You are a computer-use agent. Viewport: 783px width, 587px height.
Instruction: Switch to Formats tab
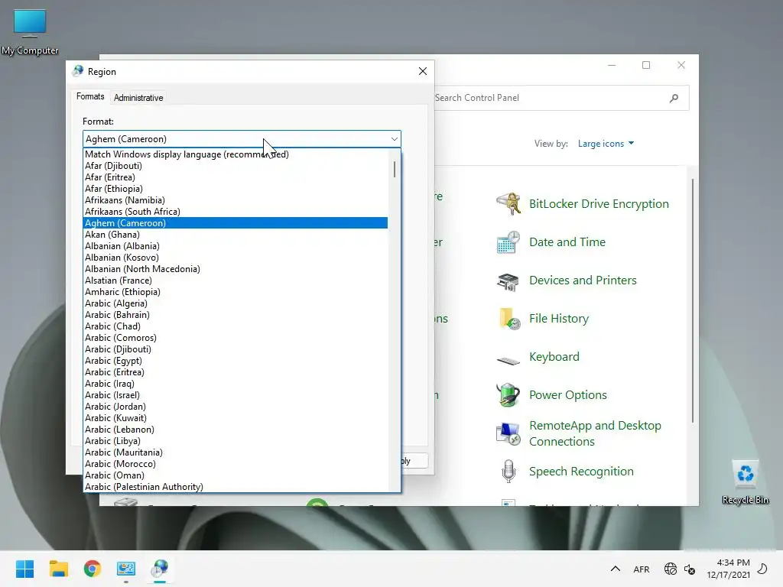(90, 96)
